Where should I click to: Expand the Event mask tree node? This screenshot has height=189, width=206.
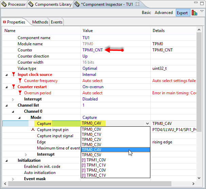click(x=13, y=179)
